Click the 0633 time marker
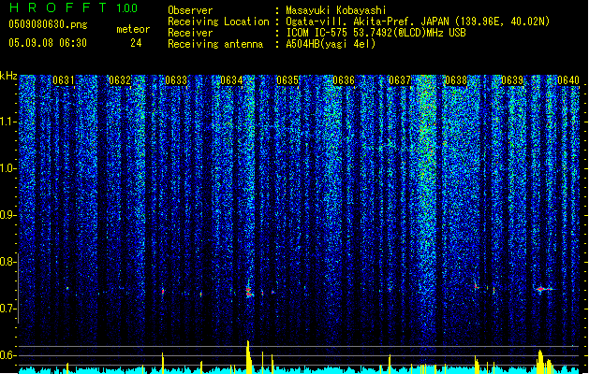This screenshot has height=374, width=589. point(176,80)
